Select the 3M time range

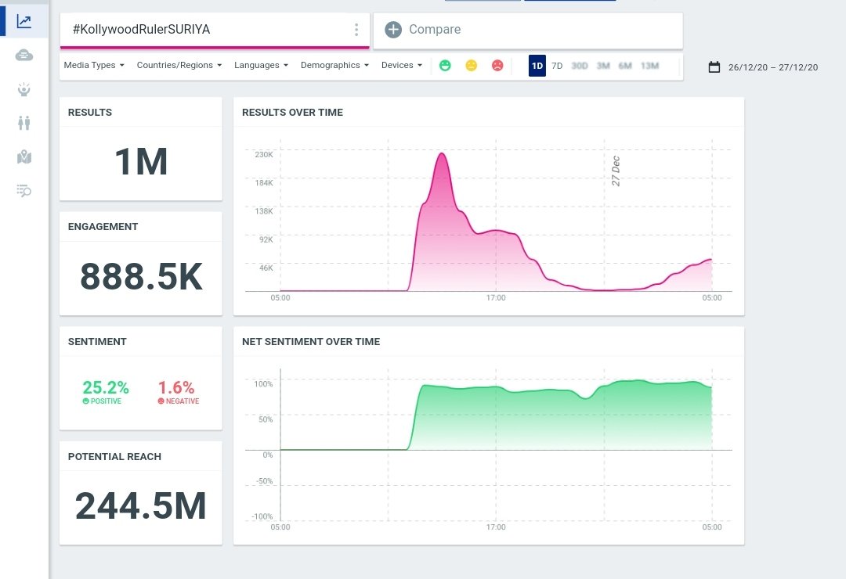603,66
